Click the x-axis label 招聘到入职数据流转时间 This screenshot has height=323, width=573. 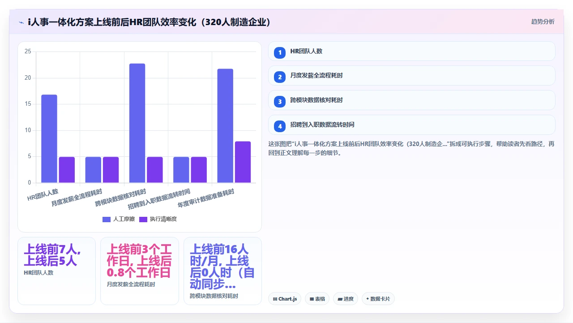159,199
